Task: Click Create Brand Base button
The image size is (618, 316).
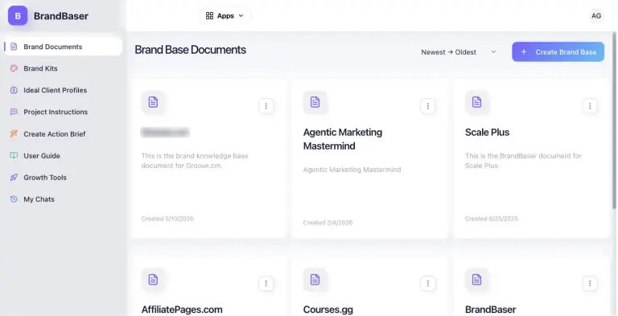Action: click(558, 51)
